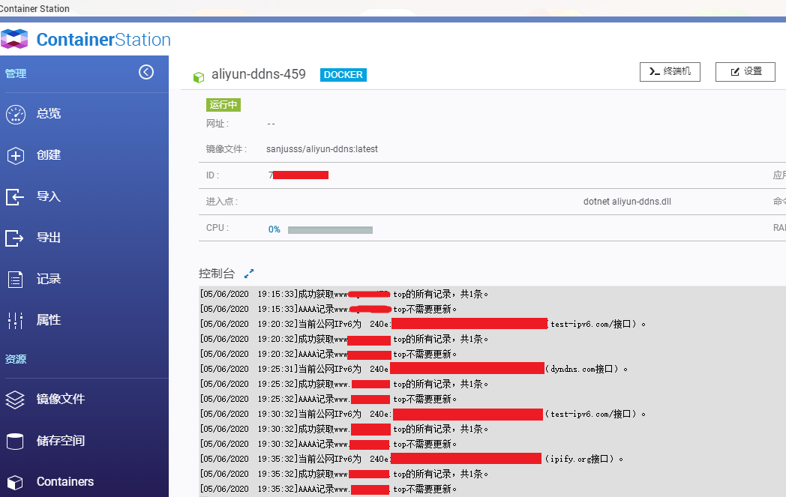Go to 总览 in the sidebar

pyautogui.click(x=49, y=114)
